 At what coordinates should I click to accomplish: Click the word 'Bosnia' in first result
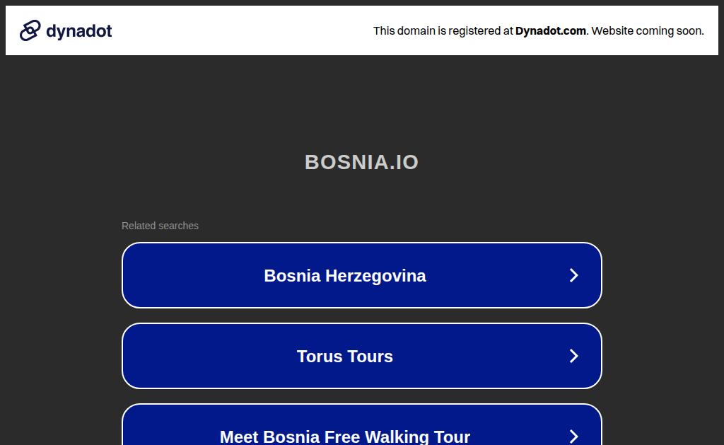(x=292, y=276)
